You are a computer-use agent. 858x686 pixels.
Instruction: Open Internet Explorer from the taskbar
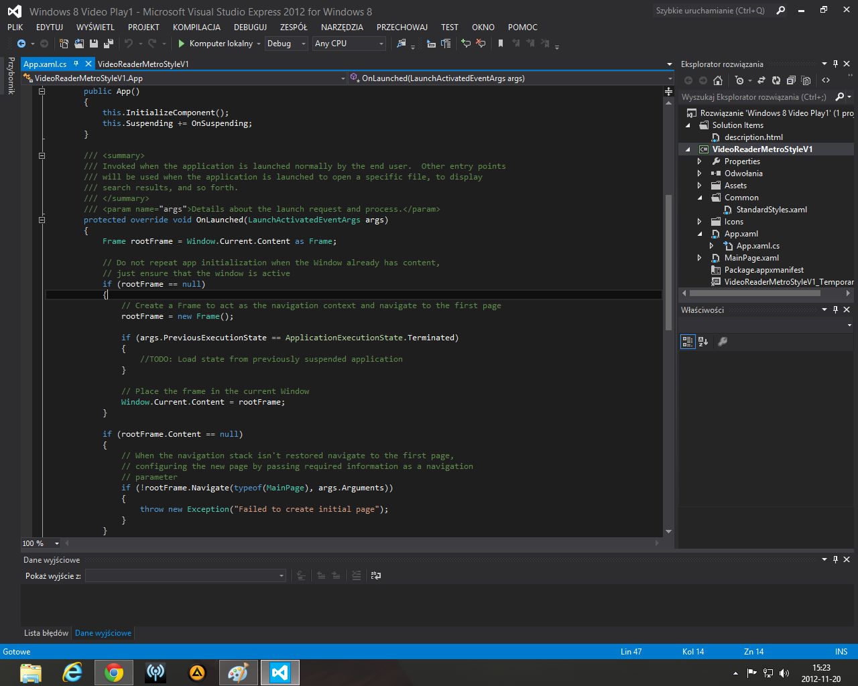72,672
